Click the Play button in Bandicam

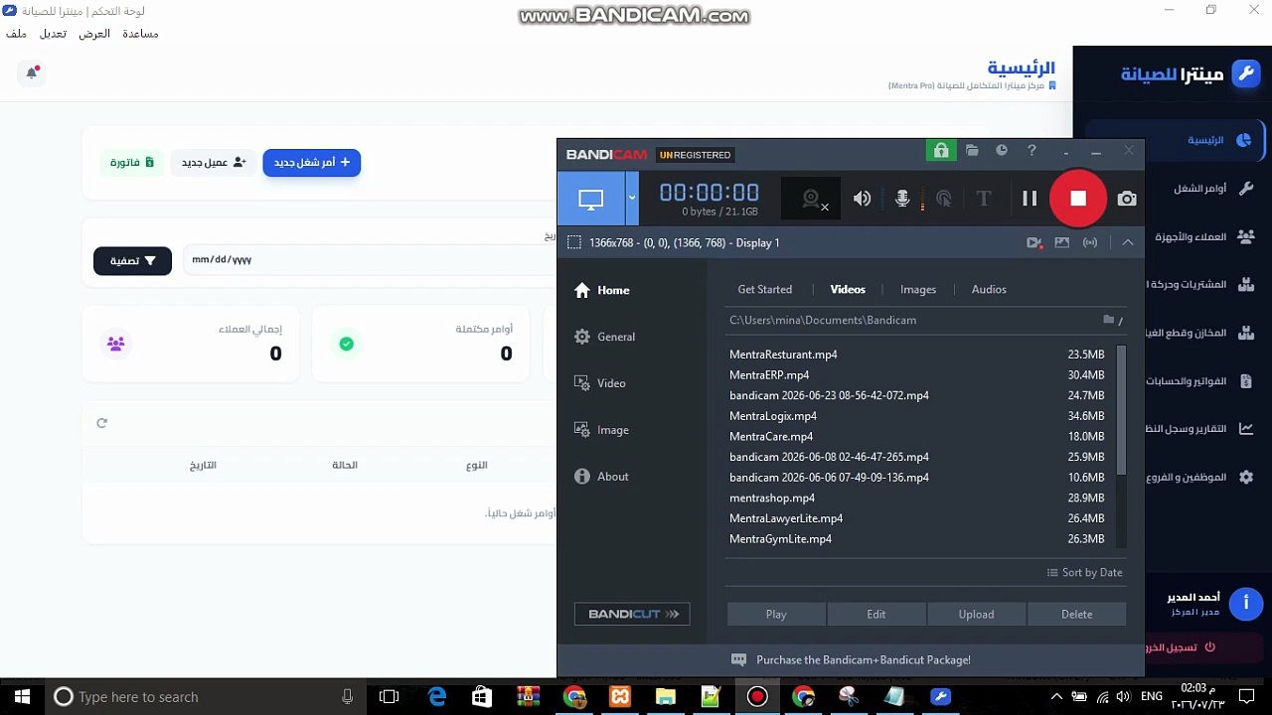[x=776, y=615]
